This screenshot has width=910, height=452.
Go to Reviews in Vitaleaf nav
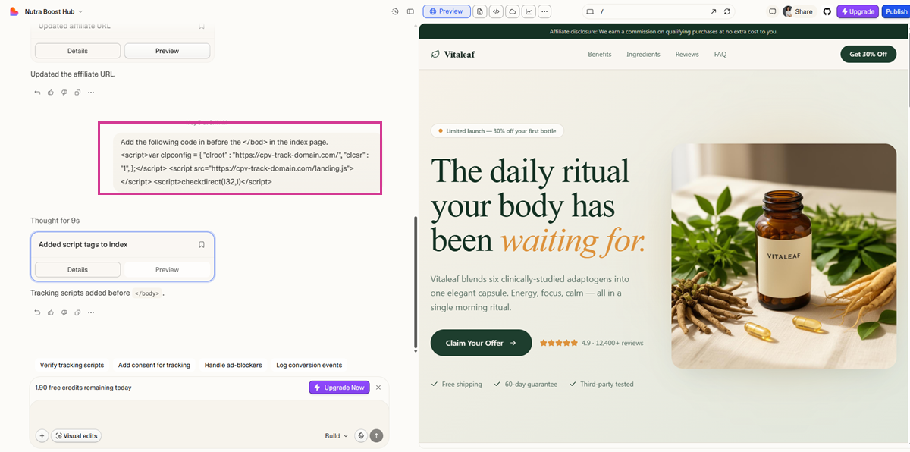[x=687, y=55]
